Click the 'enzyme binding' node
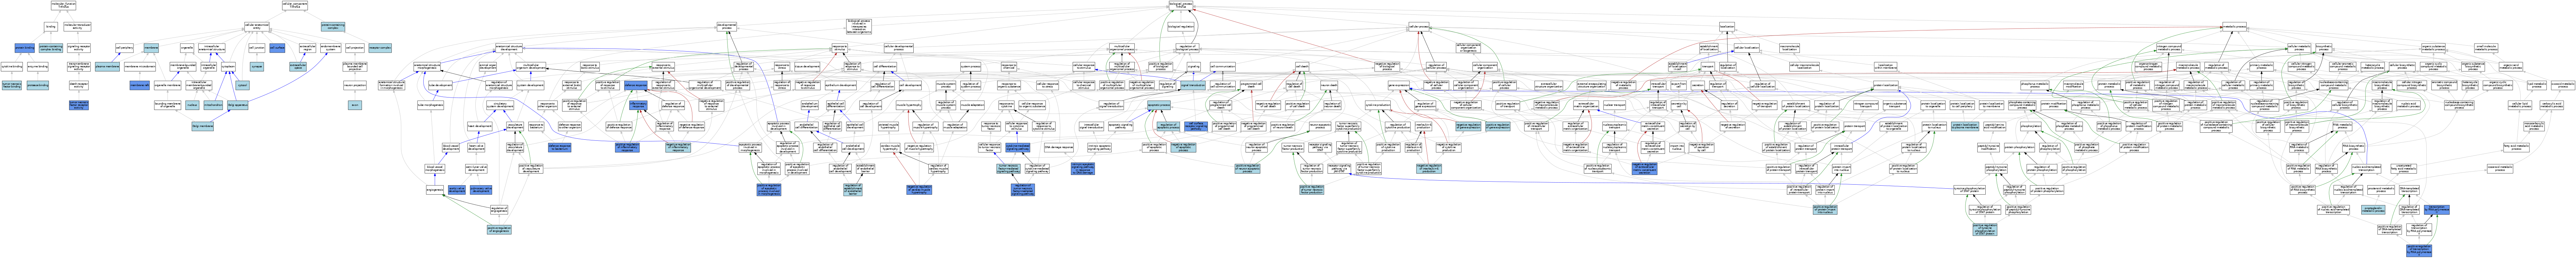 click(38, 66)
